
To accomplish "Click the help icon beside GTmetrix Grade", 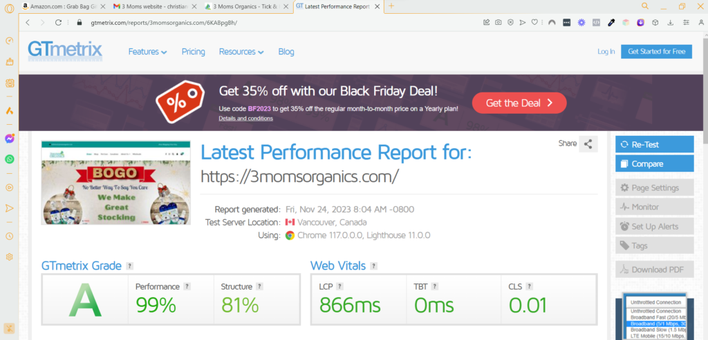I will (129, 266).
